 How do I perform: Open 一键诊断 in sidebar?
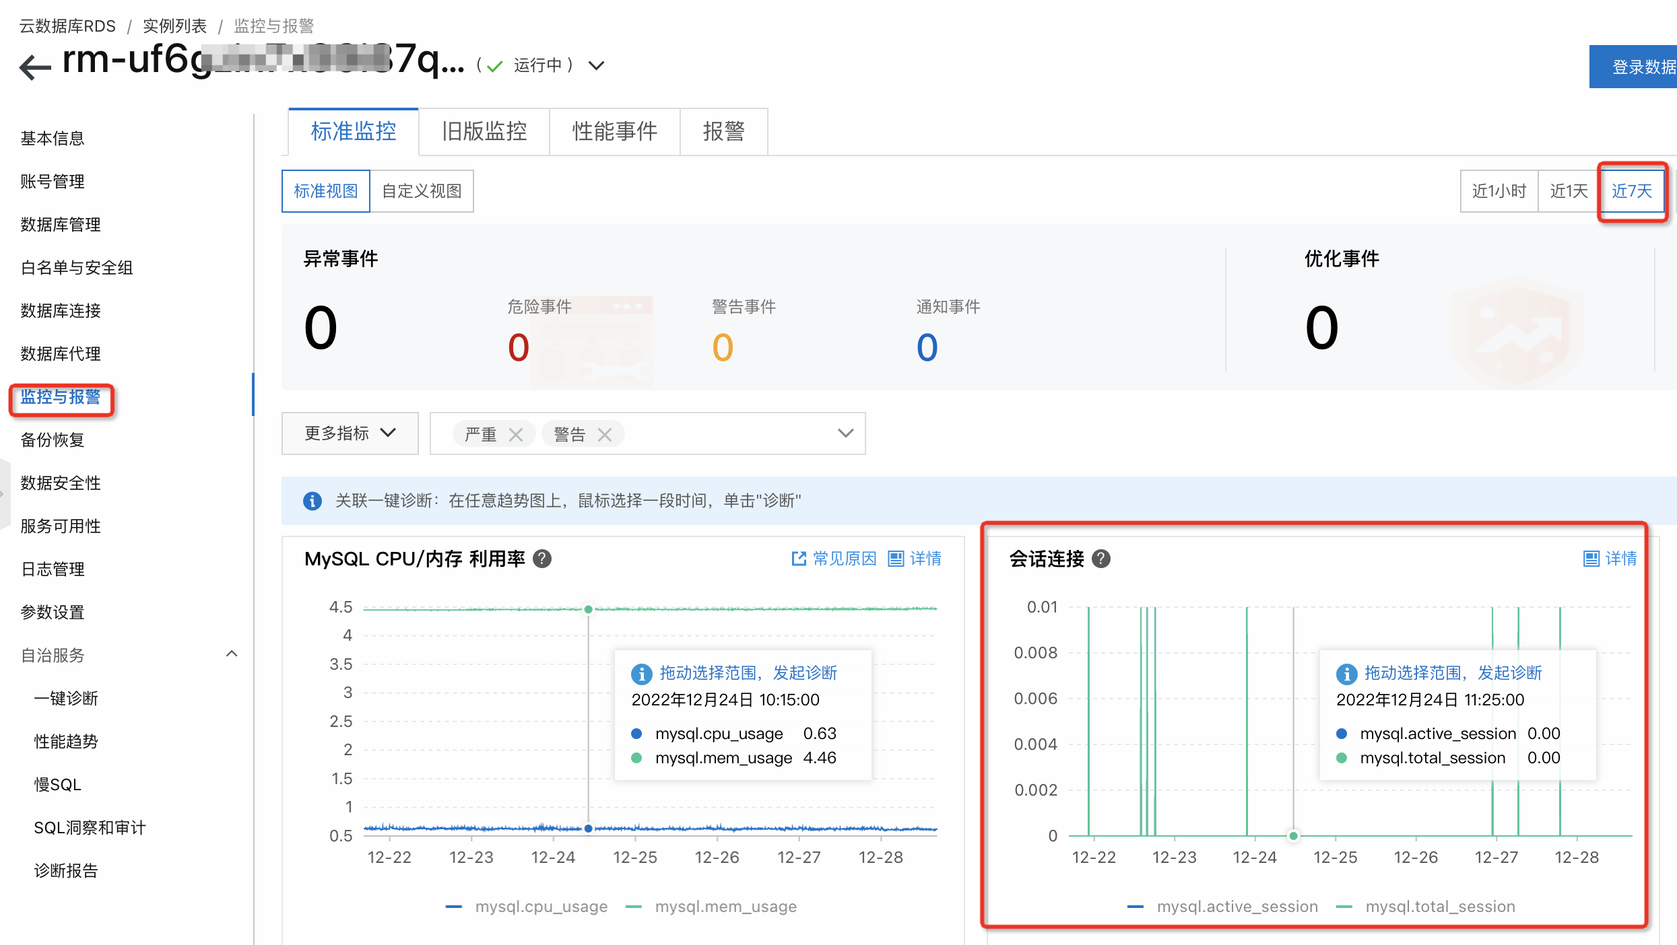pos(66,698)
